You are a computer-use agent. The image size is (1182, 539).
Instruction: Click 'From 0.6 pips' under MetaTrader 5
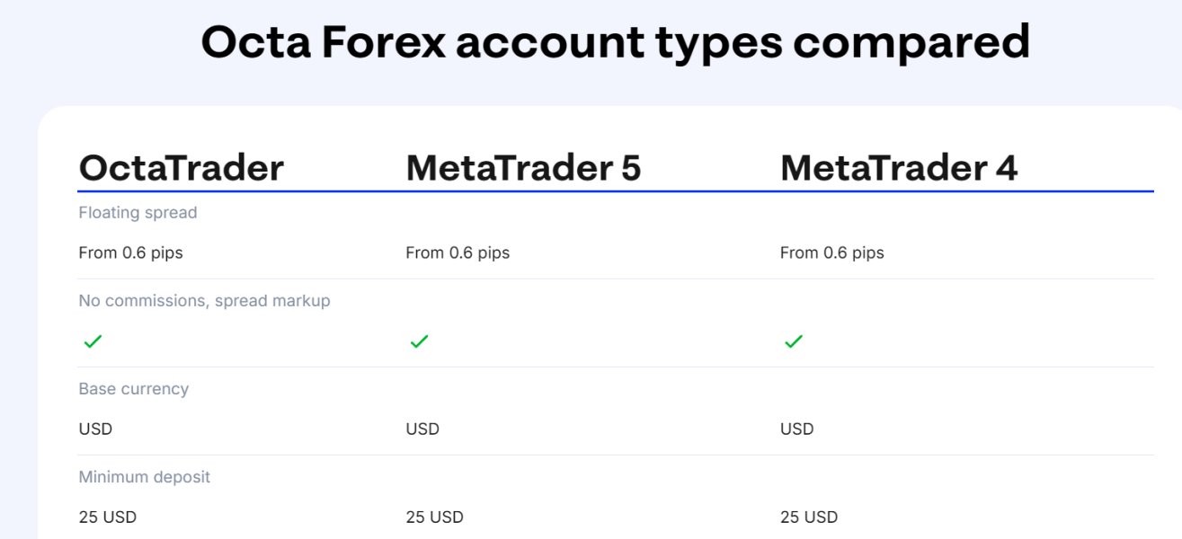[x=458, y=253]
